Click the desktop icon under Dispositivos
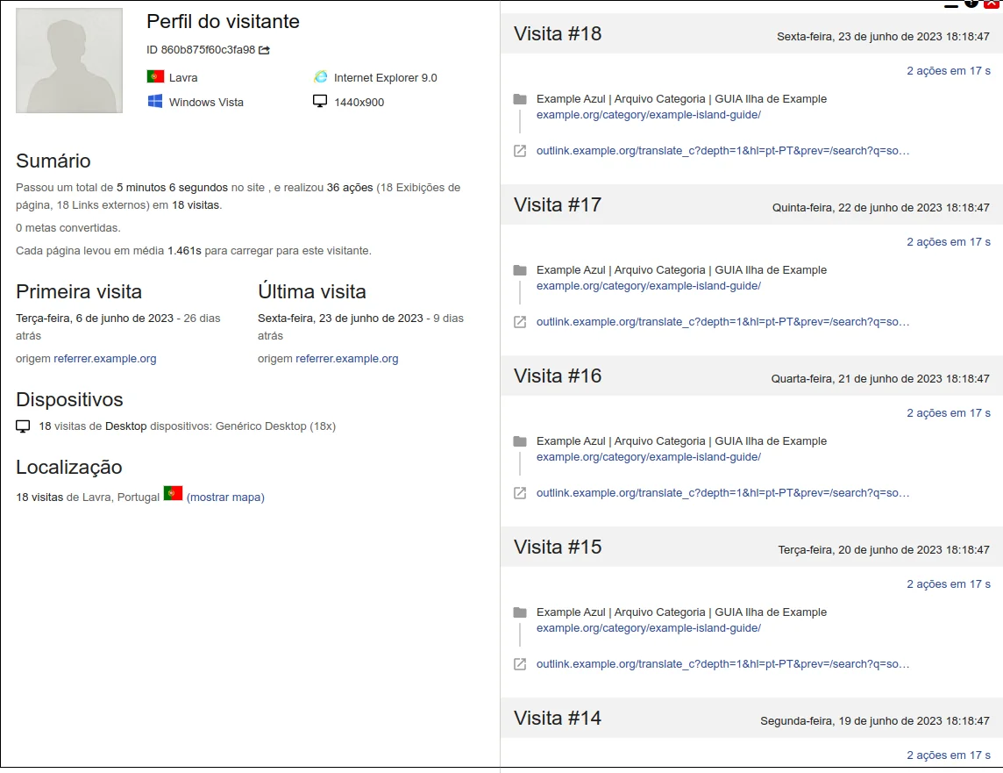The height and width of the screenshot is (773, 1003). click(x=23, y=426)
